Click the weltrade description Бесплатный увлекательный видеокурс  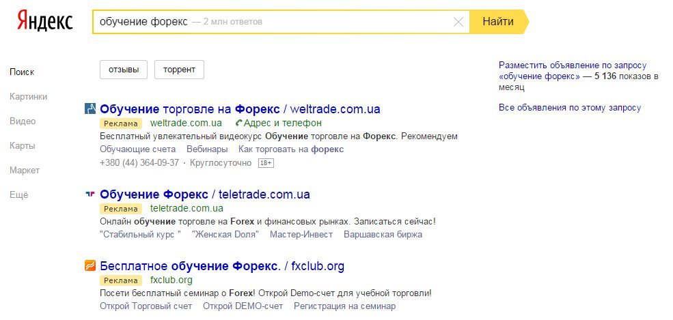click(279, 136)
